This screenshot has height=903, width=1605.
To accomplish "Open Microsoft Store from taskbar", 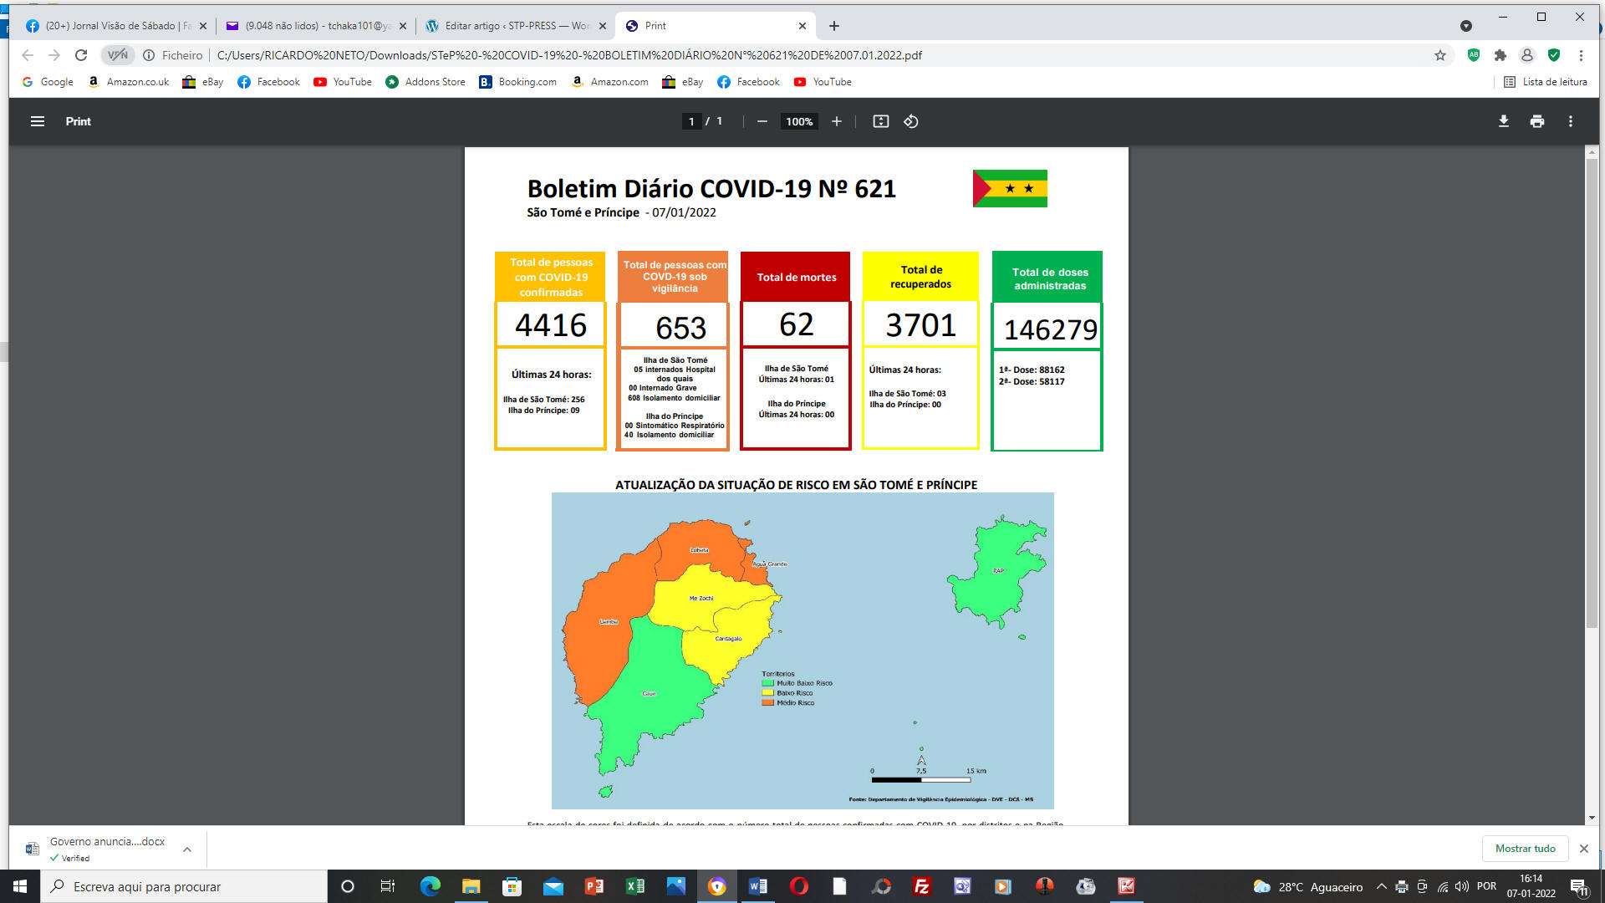I will tap(512, 886).
